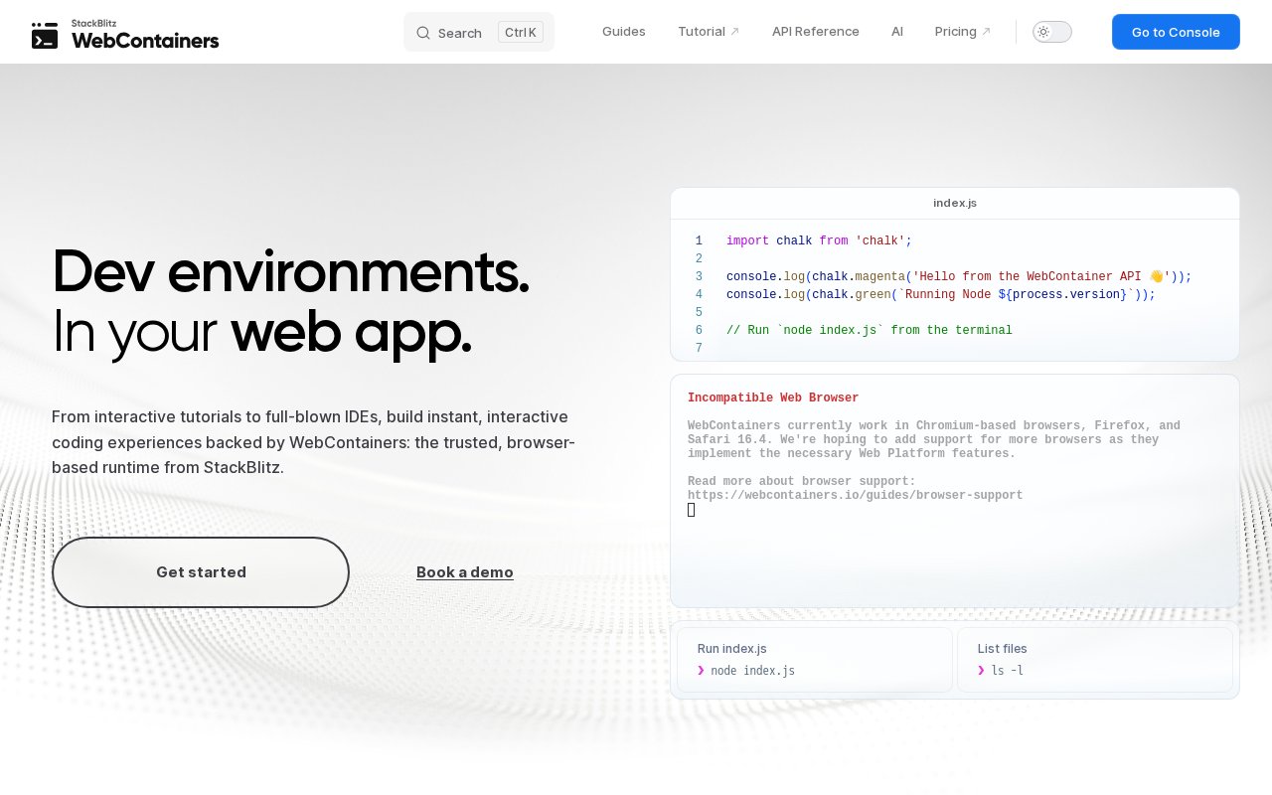This screenshot has height=795, width=1272.
Task: Open the Pricing external link
Action: tap(963, 32)
